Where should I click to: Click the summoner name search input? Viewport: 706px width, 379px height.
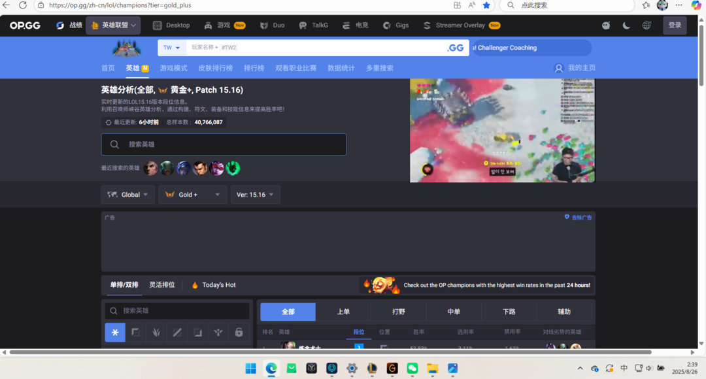point(315,48)
